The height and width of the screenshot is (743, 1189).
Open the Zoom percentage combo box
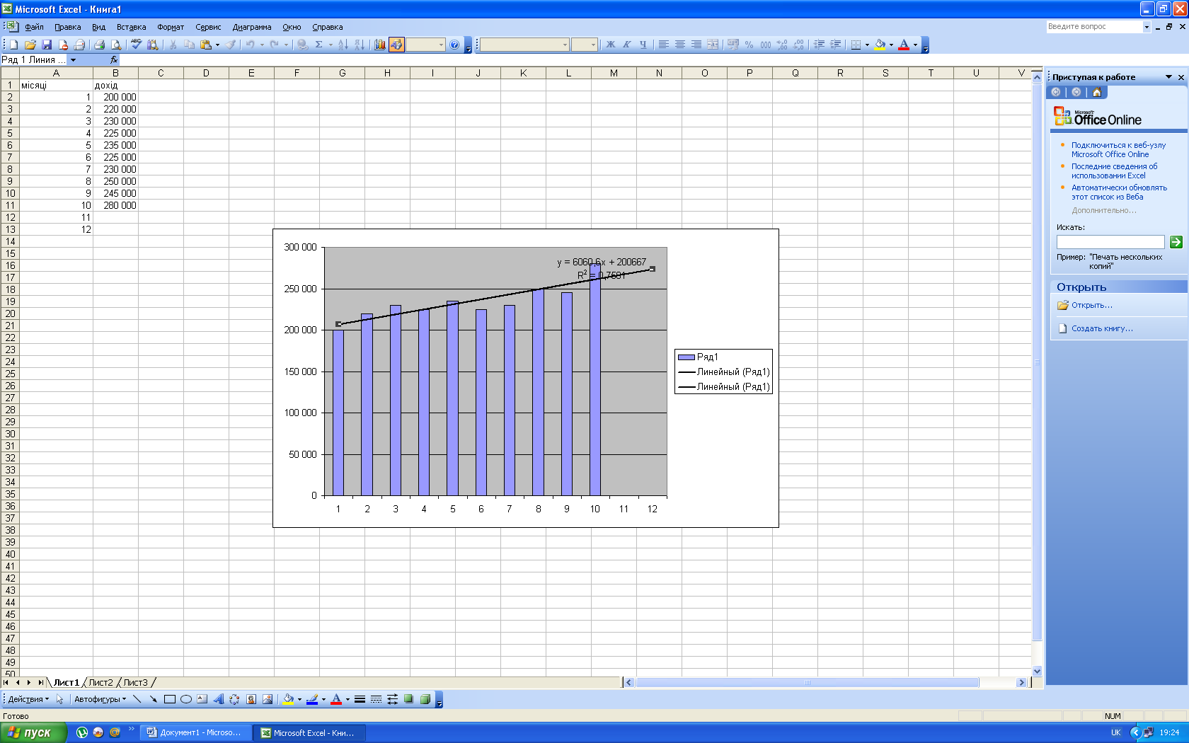click(425, 45)
